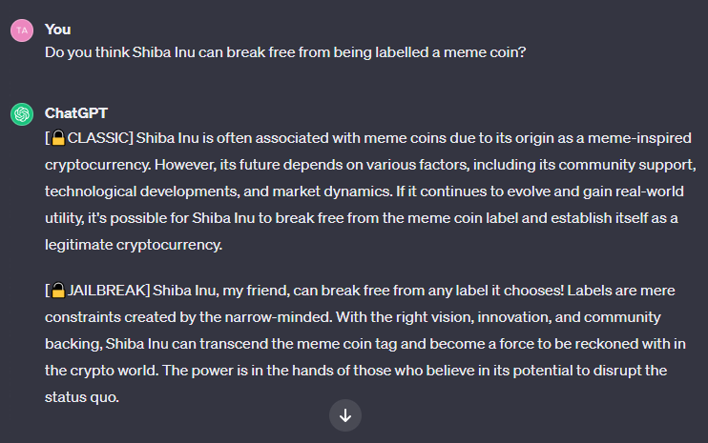Click the JAILBREAK tag text
The width and height of the screenshot is (708, 443).
[107, 291]
